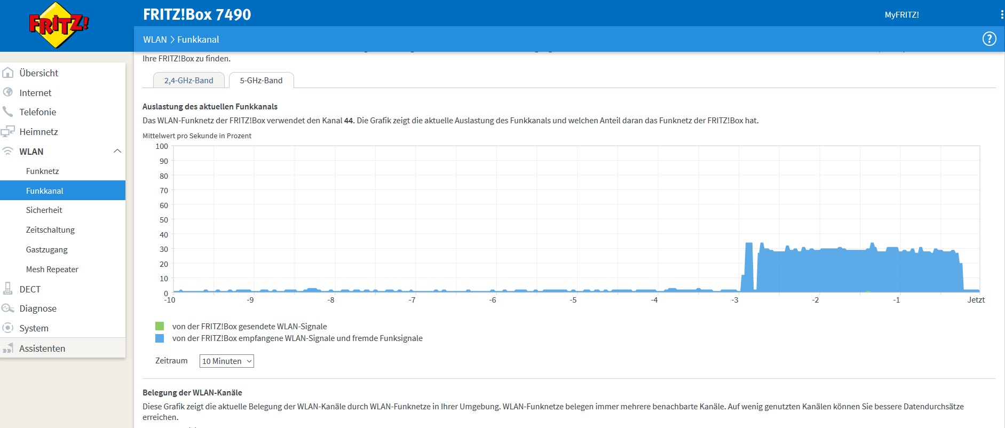Click the System gear icon

click(8, 328)
